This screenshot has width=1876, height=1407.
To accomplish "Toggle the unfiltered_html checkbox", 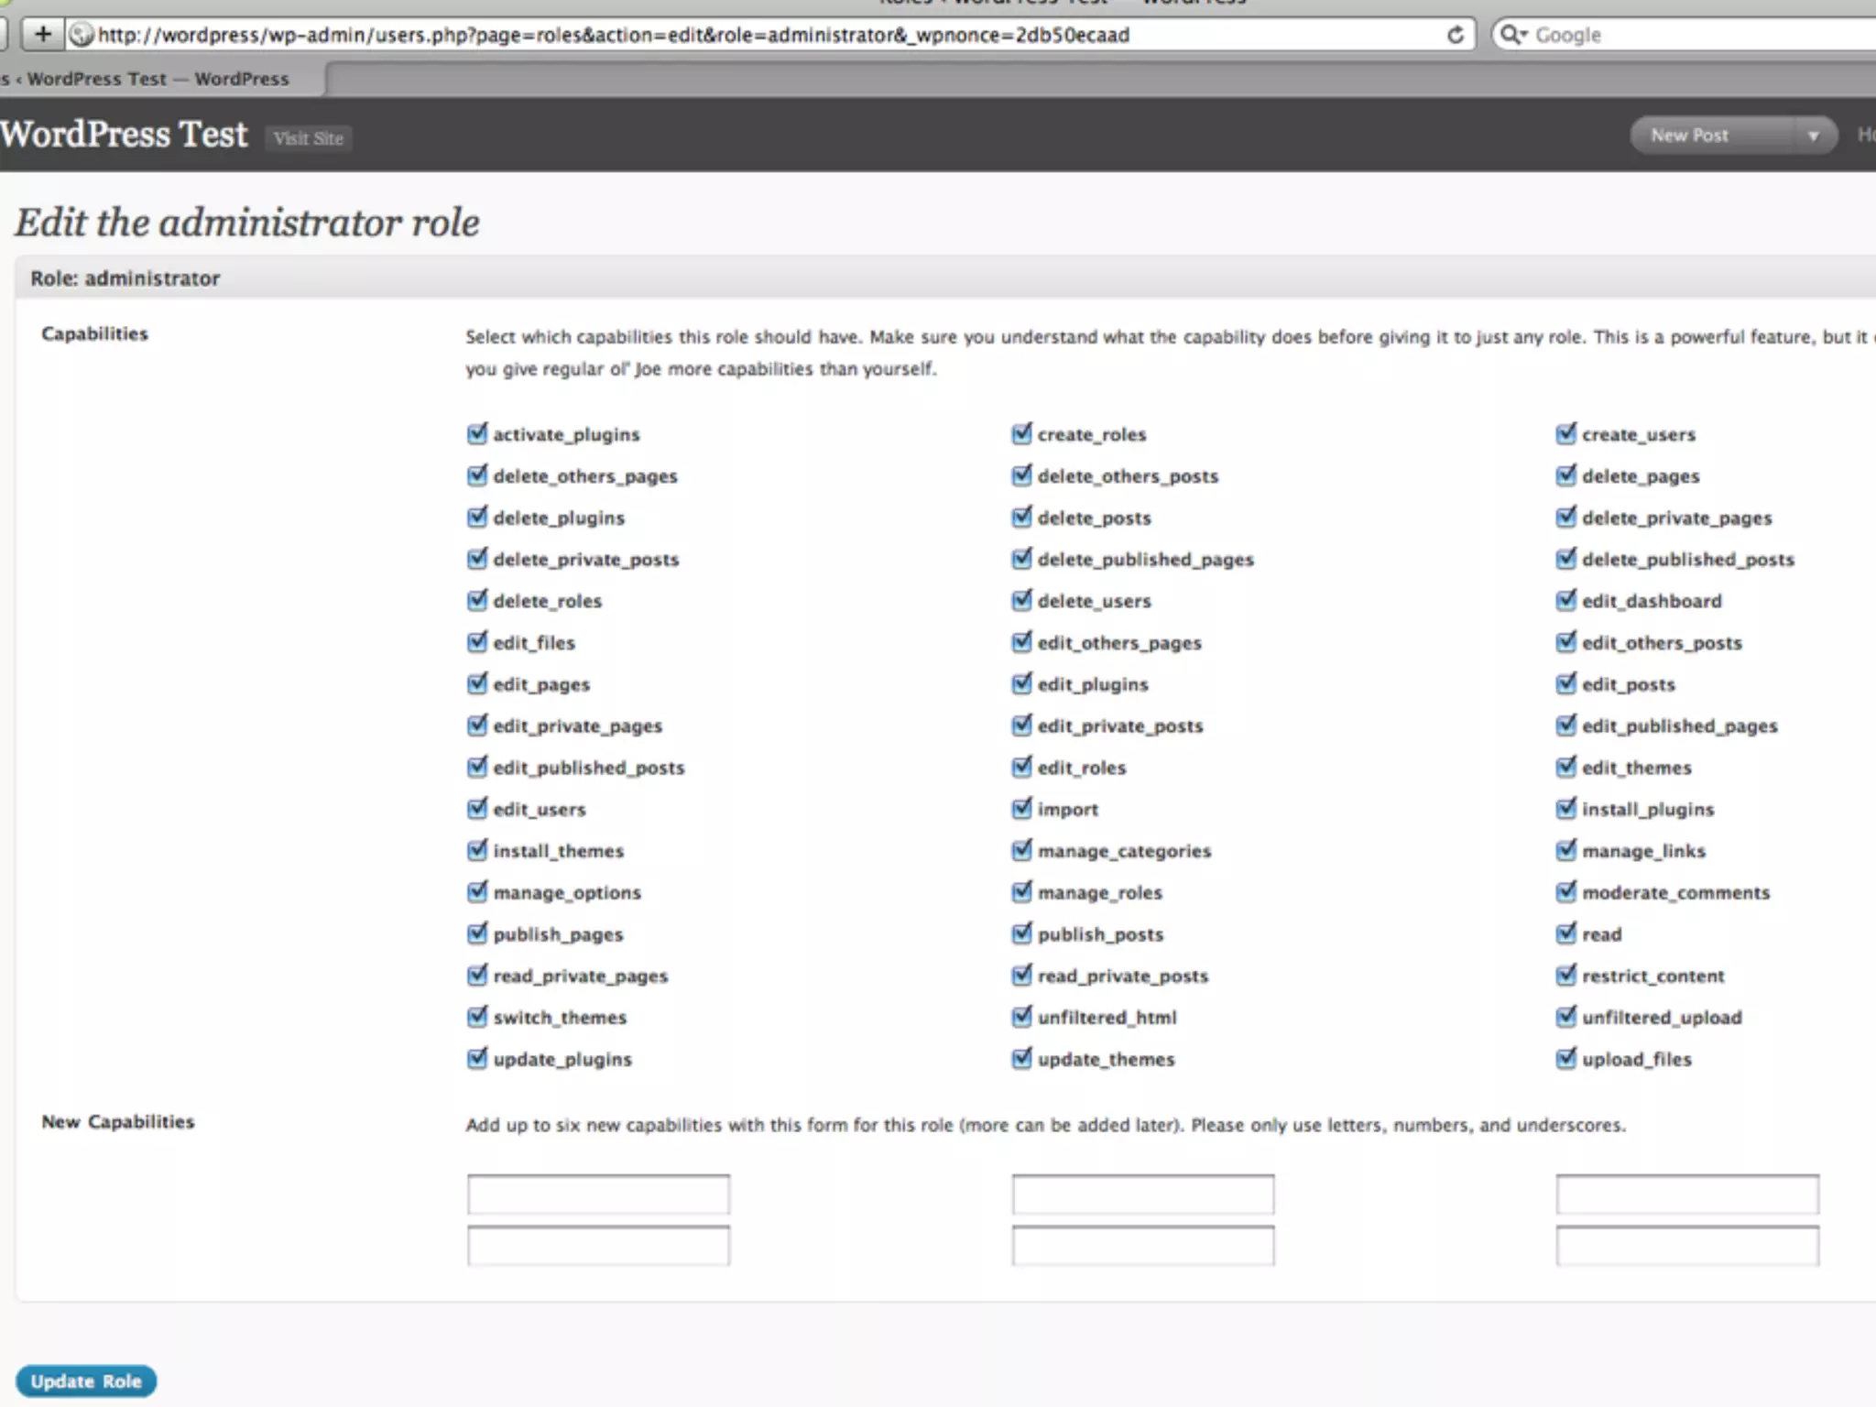I will click(1021, 1017).
